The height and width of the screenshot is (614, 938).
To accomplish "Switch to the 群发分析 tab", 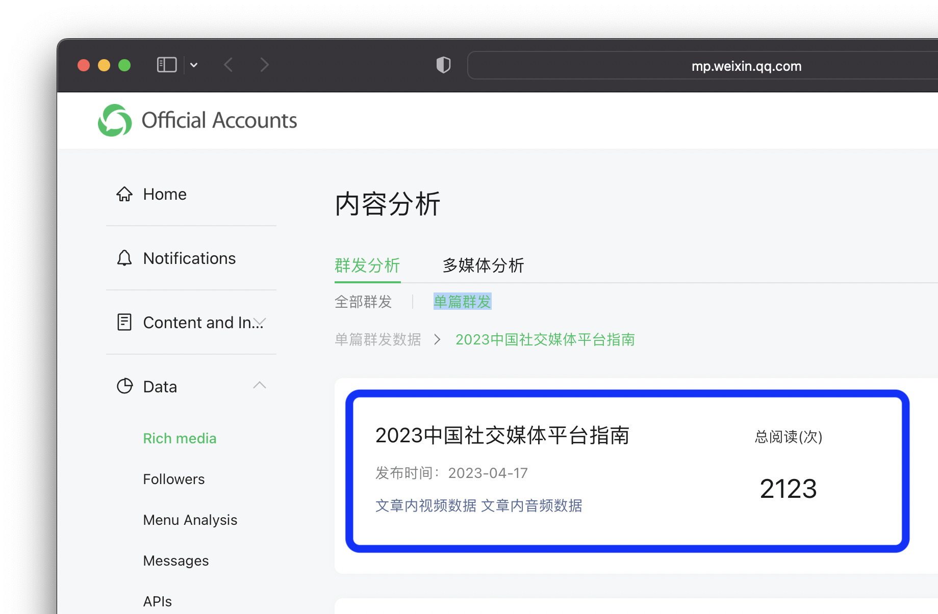I will 367,265.
